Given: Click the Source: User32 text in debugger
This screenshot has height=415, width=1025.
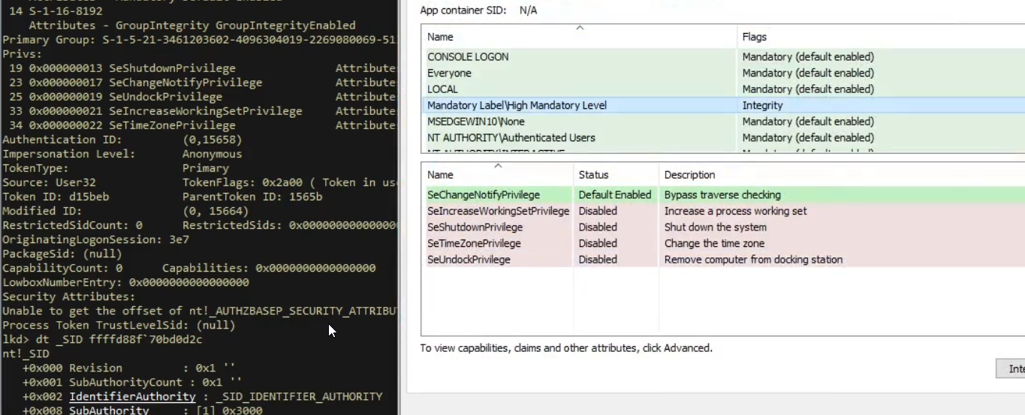Looking at the screenshot, I should point(49,182).
